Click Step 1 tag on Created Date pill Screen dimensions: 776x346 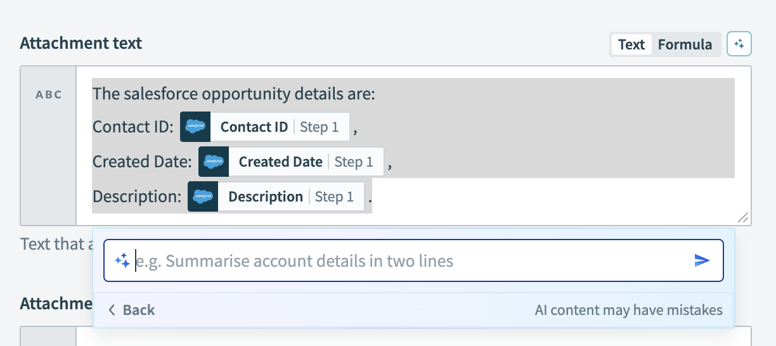coord(354,162)
